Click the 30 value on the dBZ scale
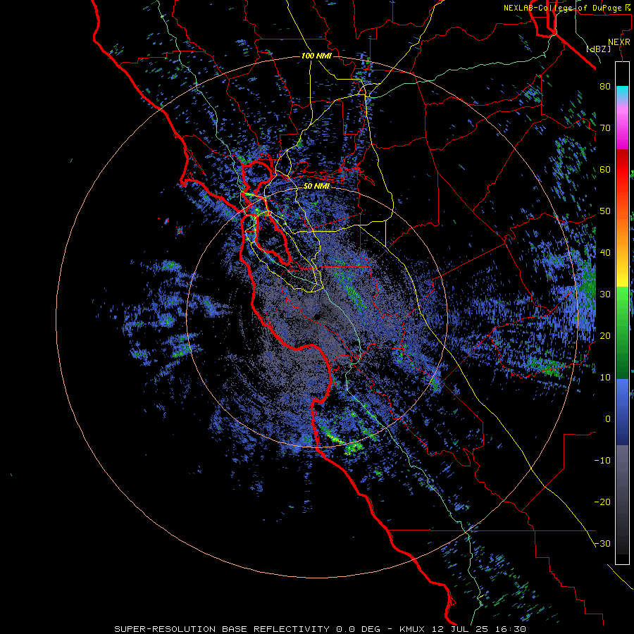The image size is (634, 634). click(x=605, y=294)
